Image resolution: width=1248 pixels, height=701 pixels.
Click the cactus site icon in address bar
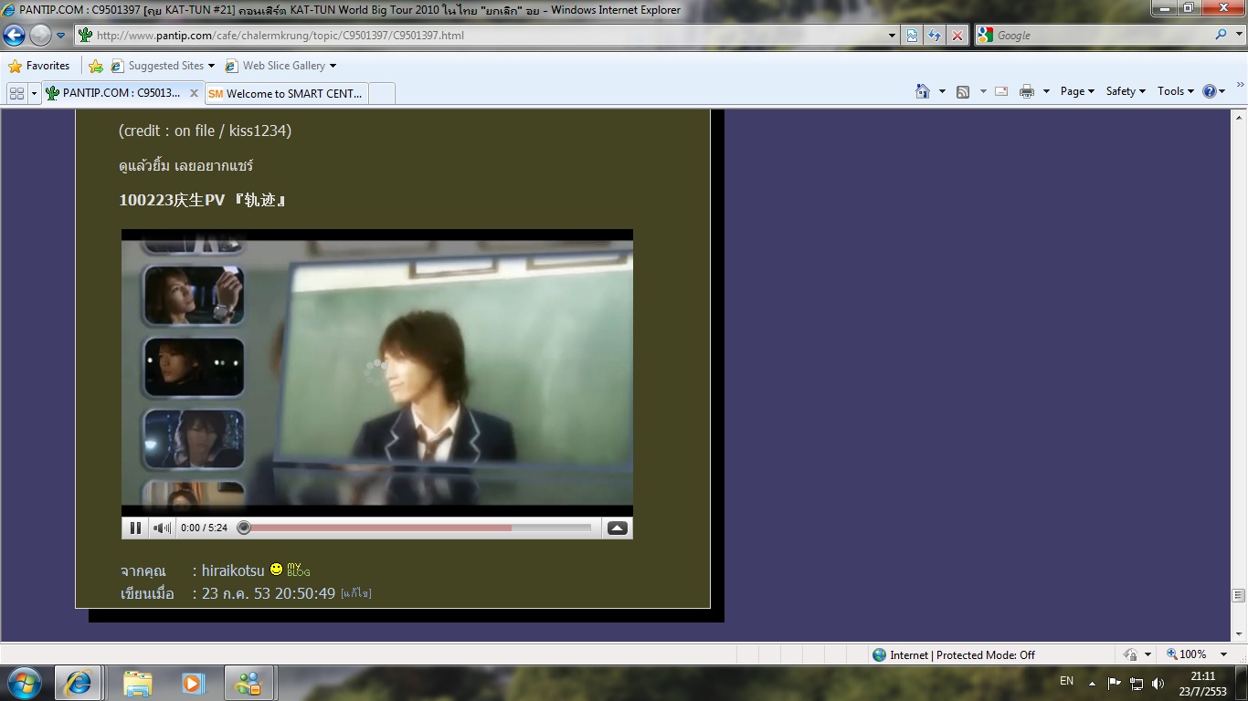coord(85,36)
